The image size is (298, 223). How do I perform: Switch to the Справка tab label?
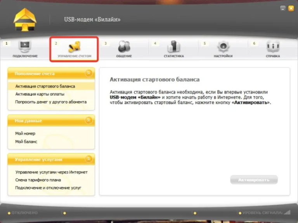coord(273,56)
